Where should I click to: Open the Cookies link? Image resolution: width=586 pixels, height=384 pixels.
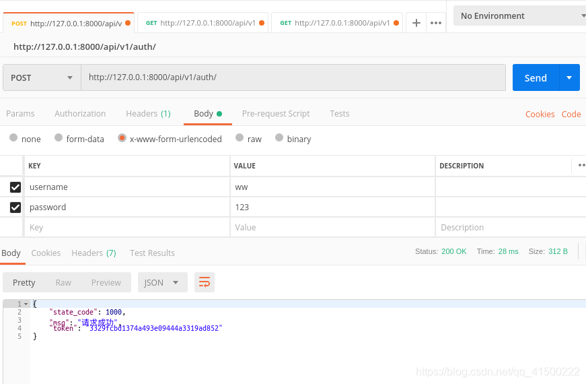click(540, 114)
